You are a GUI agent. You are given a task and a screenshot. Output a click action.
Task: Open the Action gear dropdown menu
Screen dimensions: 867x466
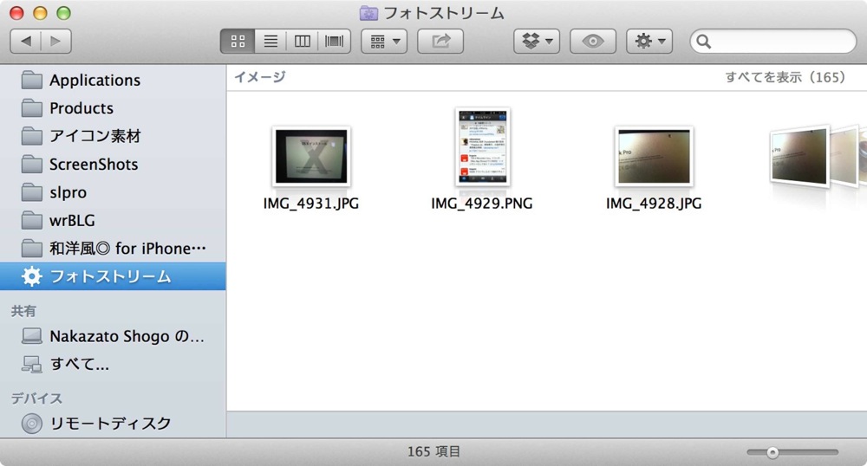click(x=649, y=42)
